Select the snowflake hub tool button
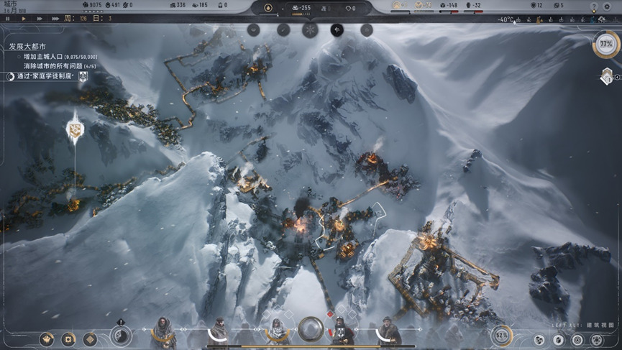This screenshot has height=350, width=622. 310,30
